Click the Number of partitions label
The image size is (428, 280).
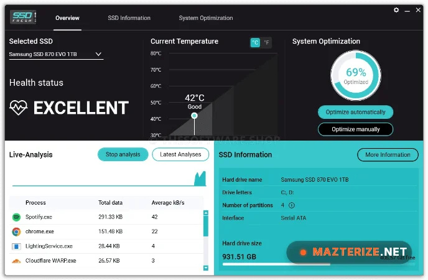tap(248, 205)
